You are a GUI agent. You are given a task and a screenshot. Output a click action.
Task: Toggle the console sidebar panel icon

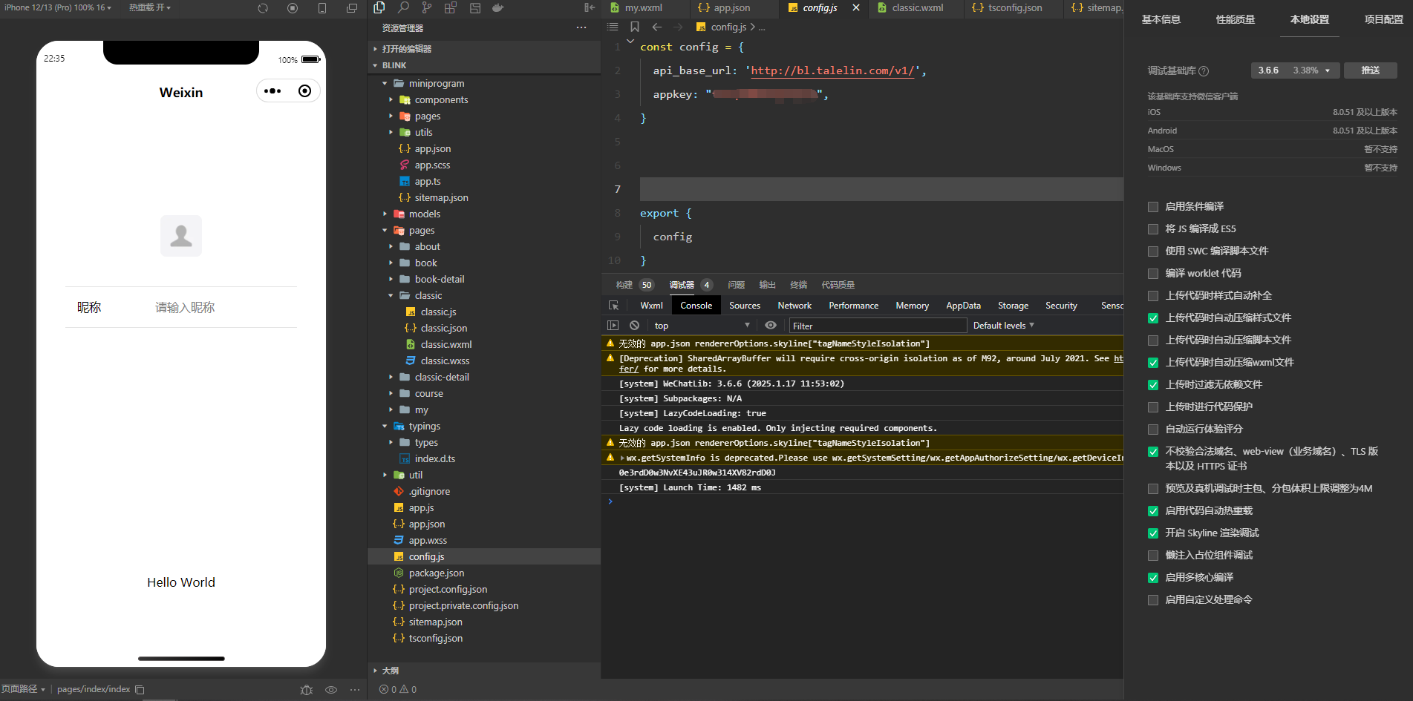click(x=613, y=326)
